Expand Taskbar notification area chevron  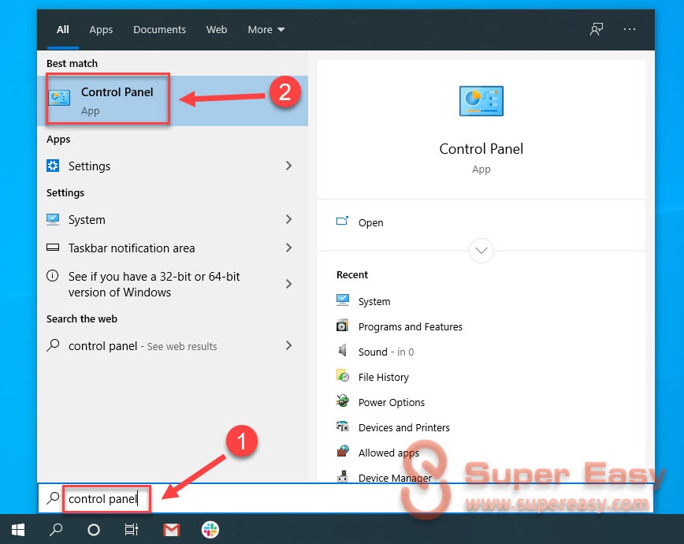288,248
